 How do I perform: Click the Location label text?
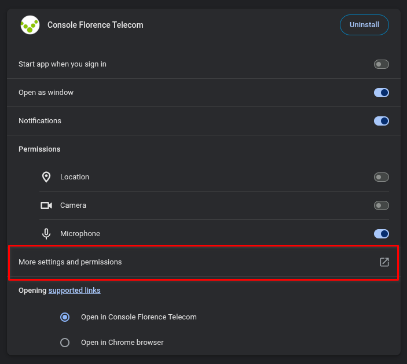coord(75,177)
